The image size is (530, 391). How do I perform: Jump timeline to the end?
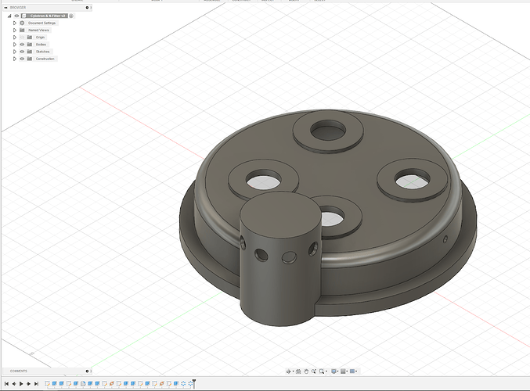coord(36,384)
